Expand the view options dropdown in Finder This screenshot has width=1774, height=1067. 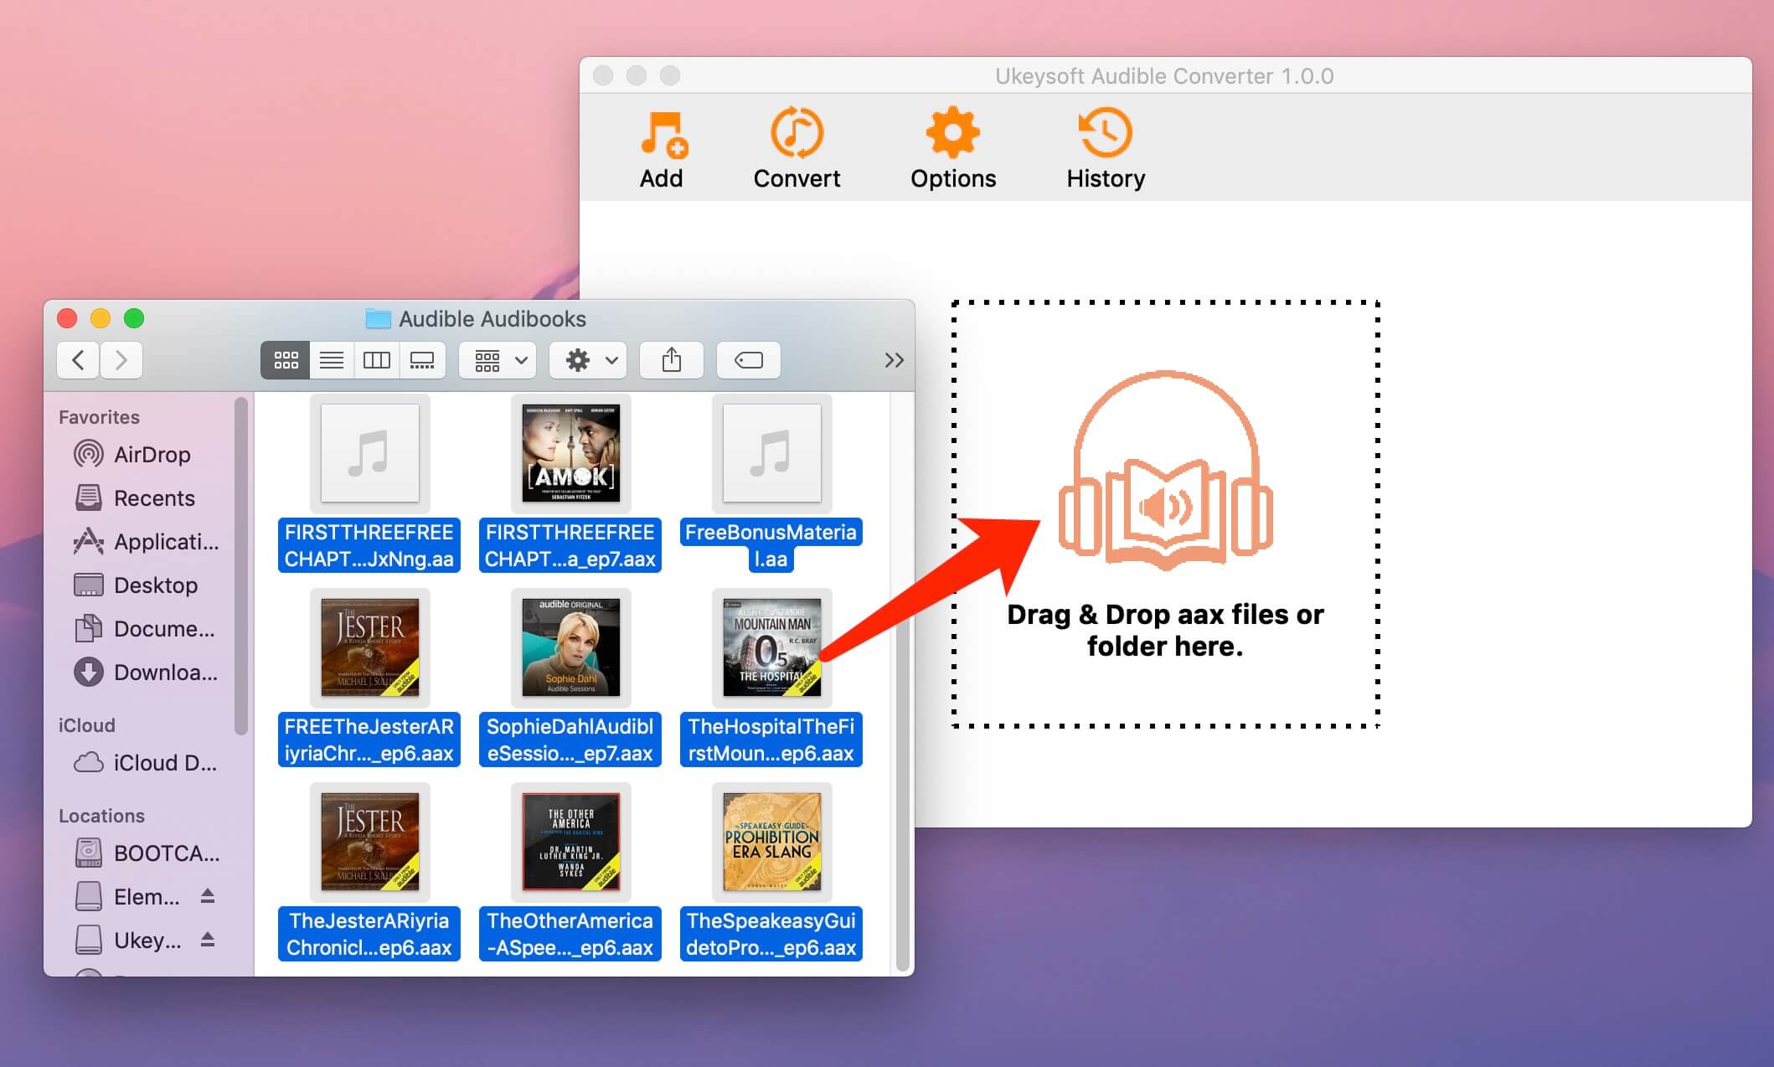501,360
